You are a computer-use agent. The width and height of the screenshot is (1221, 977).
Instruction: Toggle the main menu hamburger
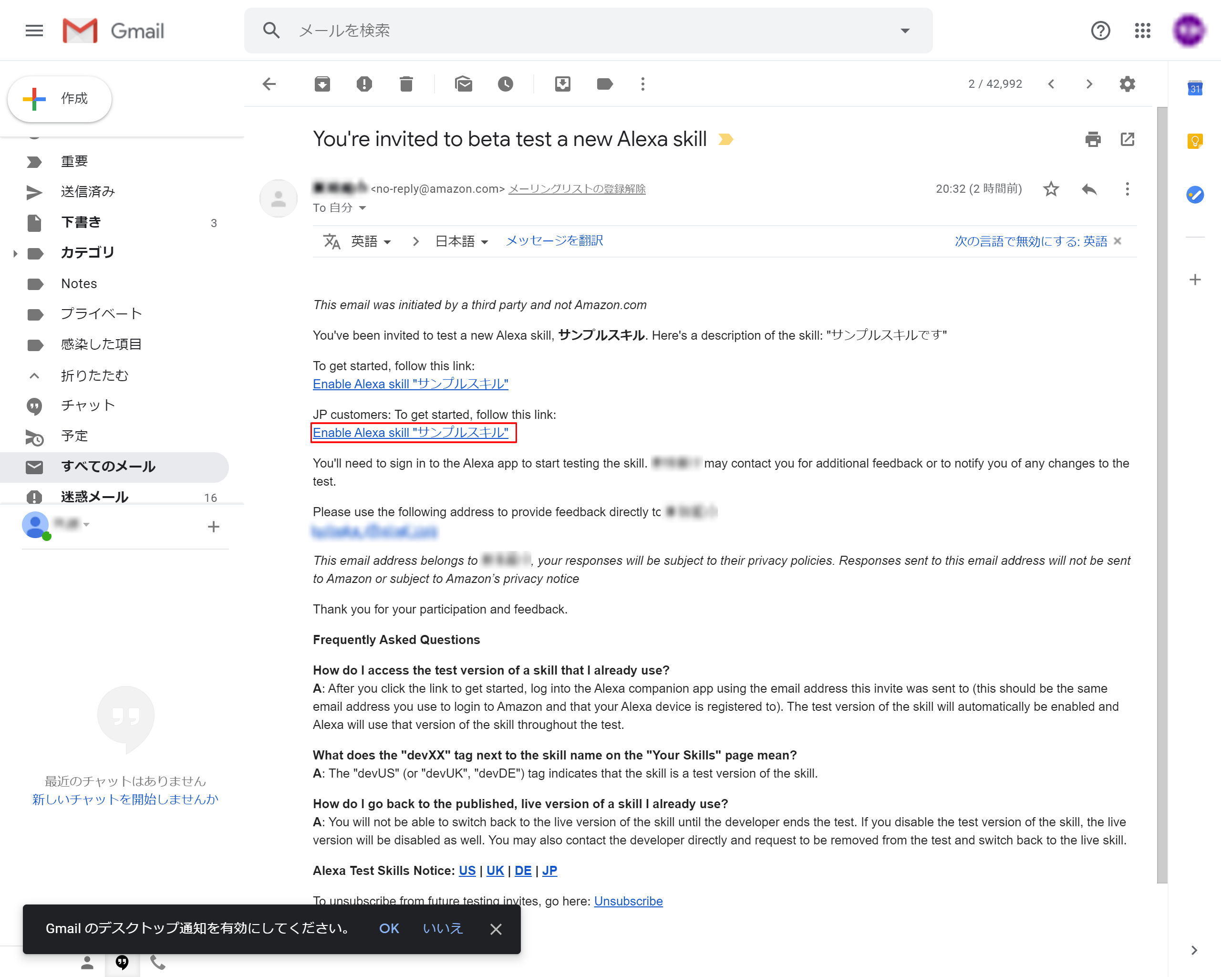coord(34,31)
